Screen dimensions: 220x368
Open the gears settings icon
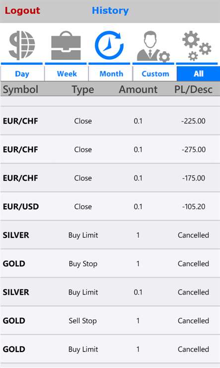[x=197, y=46]
